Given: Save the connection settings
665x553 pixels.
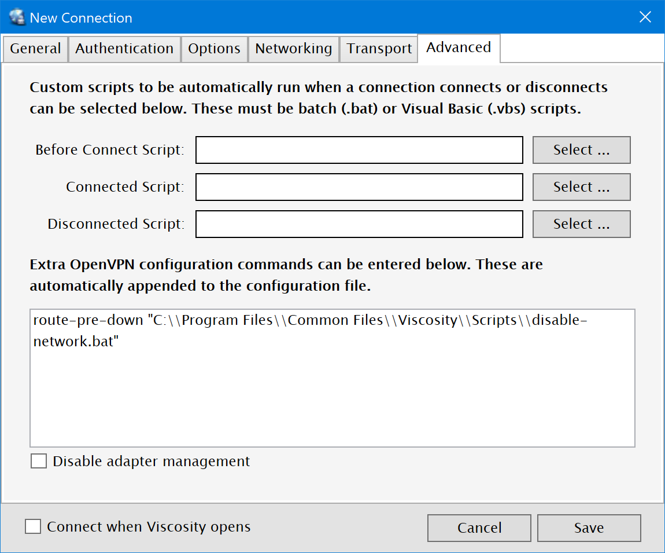Looking at the screenshot, I should tap(589, 528).
